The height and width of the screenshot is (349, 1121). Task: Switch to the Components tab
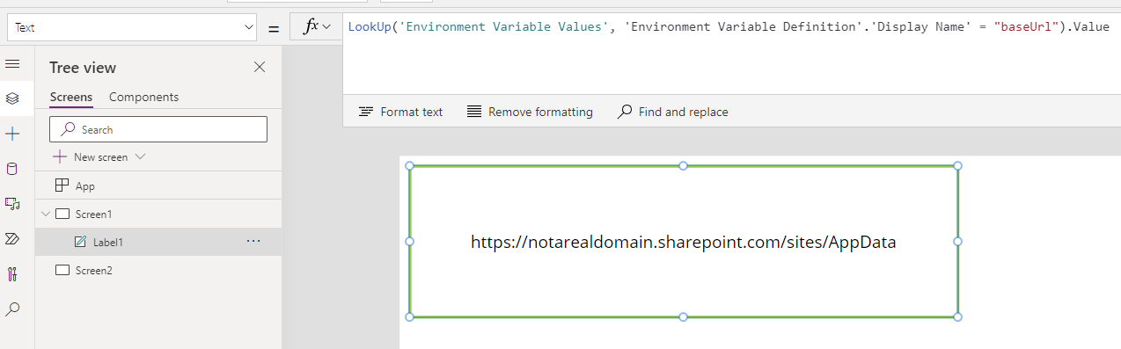point(143,97)
